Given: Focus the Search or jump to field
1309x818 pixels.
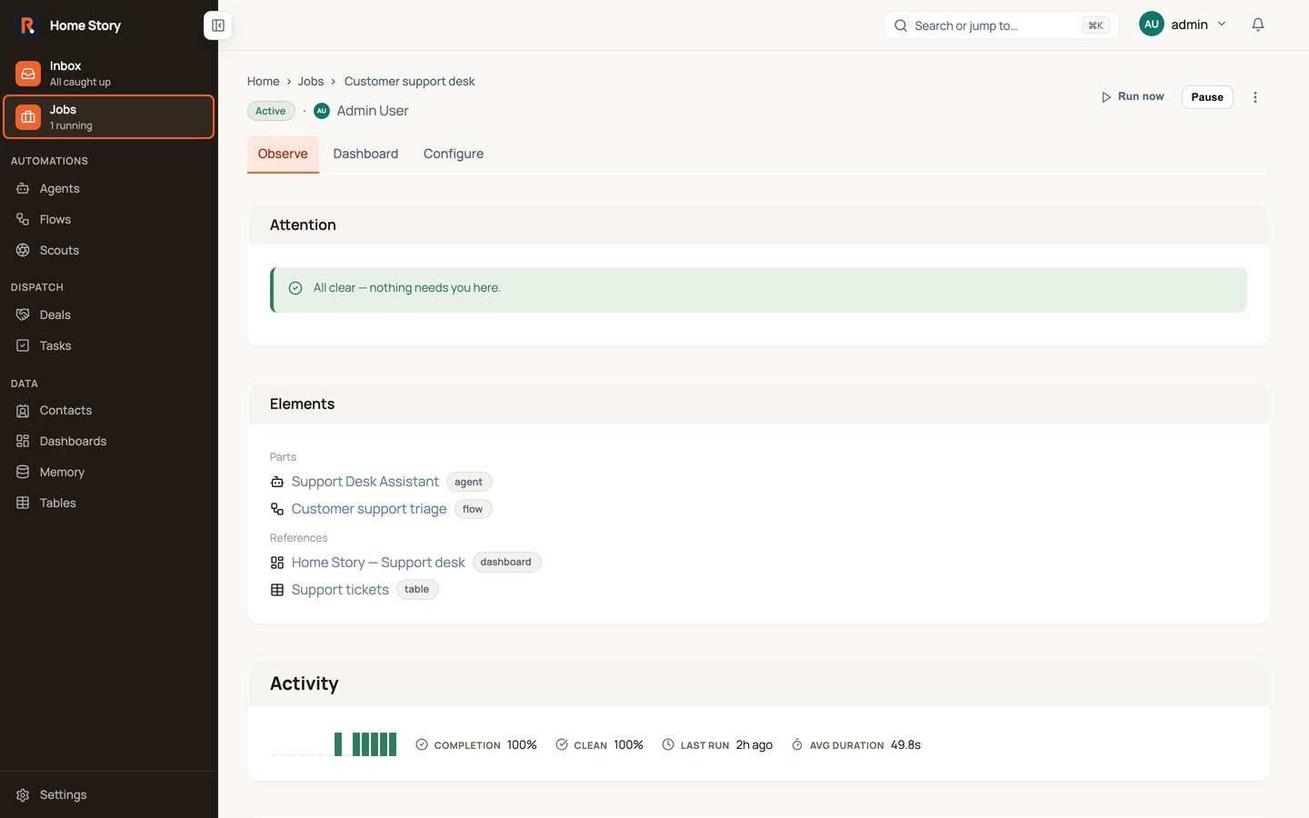Looking at the screenshot, I should [1001, 25].
